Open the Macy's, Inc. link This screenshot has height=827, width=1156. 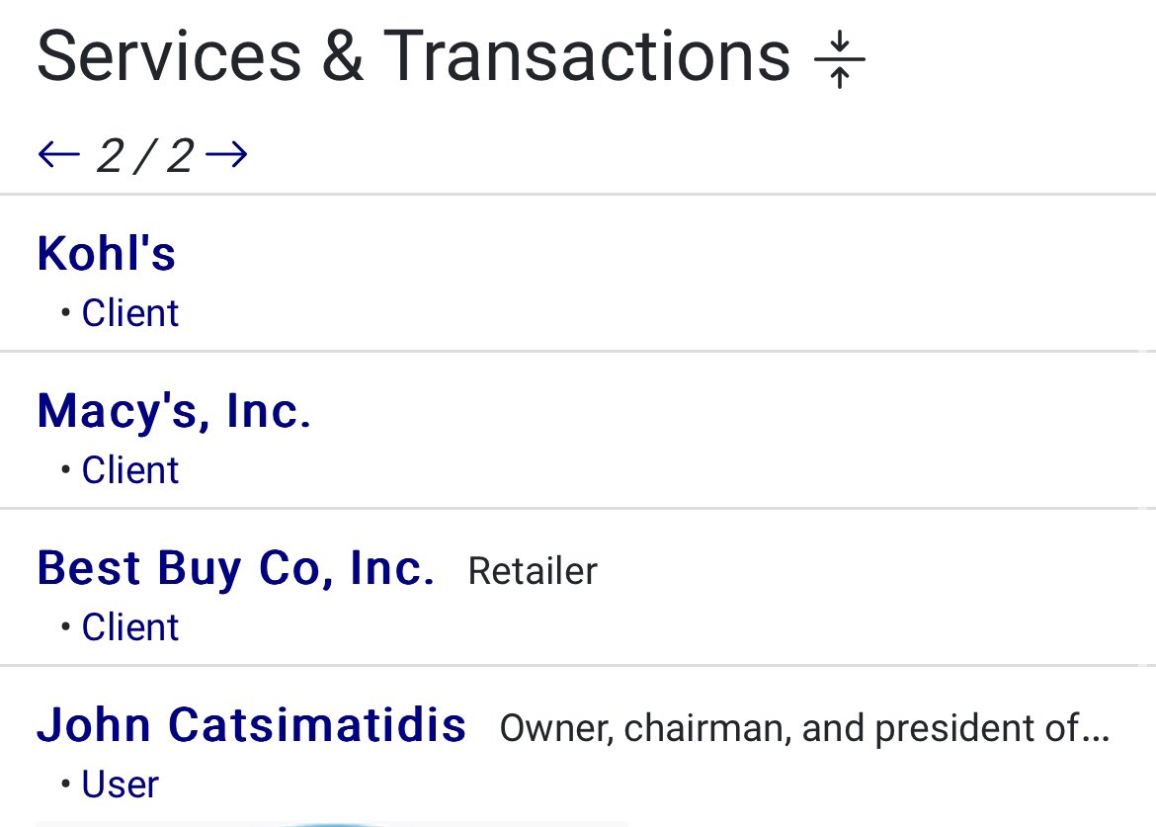(174, 410)
